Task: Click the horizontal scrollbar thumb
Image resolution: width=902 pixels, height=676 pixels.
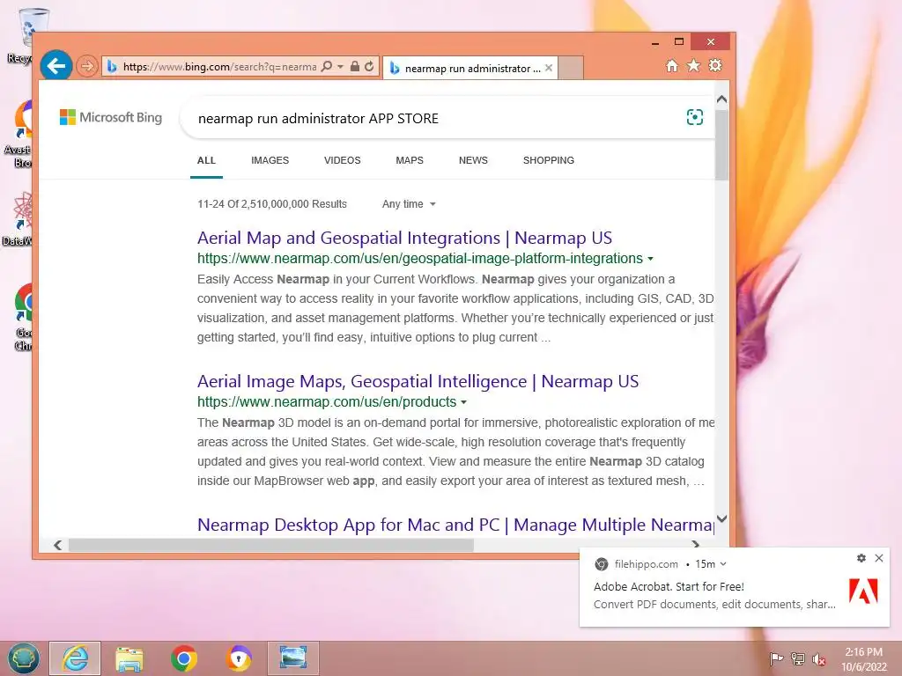Action: [271, 545]
